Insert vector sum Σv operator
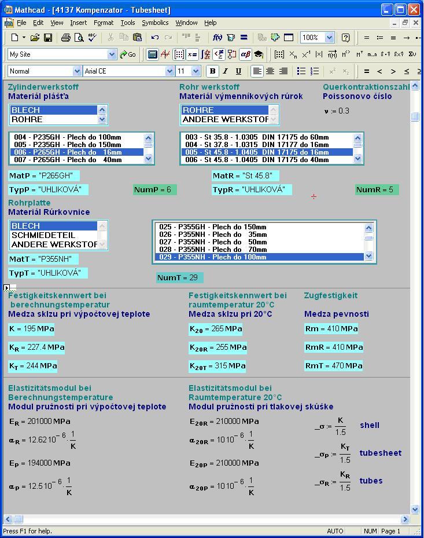The image size is (424, 538). [412, 54]
